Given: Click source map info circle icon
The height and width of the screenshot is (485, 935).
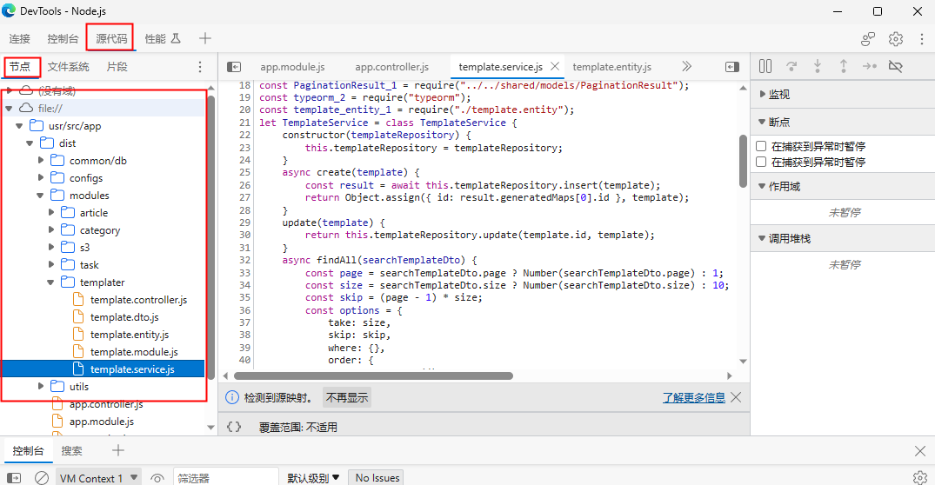Looking at the screenshot, I should coord(232,397).
